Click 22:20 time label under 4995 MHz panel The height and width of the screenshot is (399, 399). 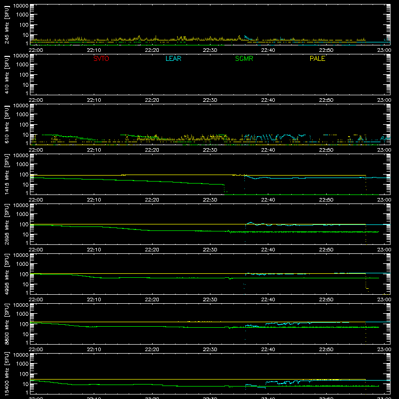[152, 300]
